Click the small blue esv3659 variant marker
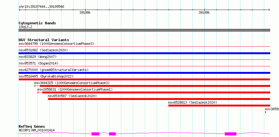 (266, 112)
